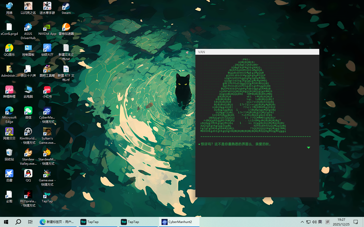364x227 pixels.
Task: Open the volume speaker tray icon
Action: tap(314, 222)
